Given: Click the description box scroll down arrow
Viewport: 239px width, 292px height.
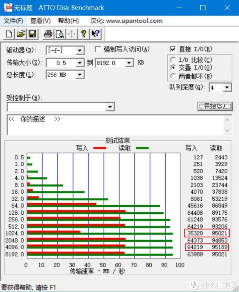Looking at the screenshot, I should click(227, 130).
